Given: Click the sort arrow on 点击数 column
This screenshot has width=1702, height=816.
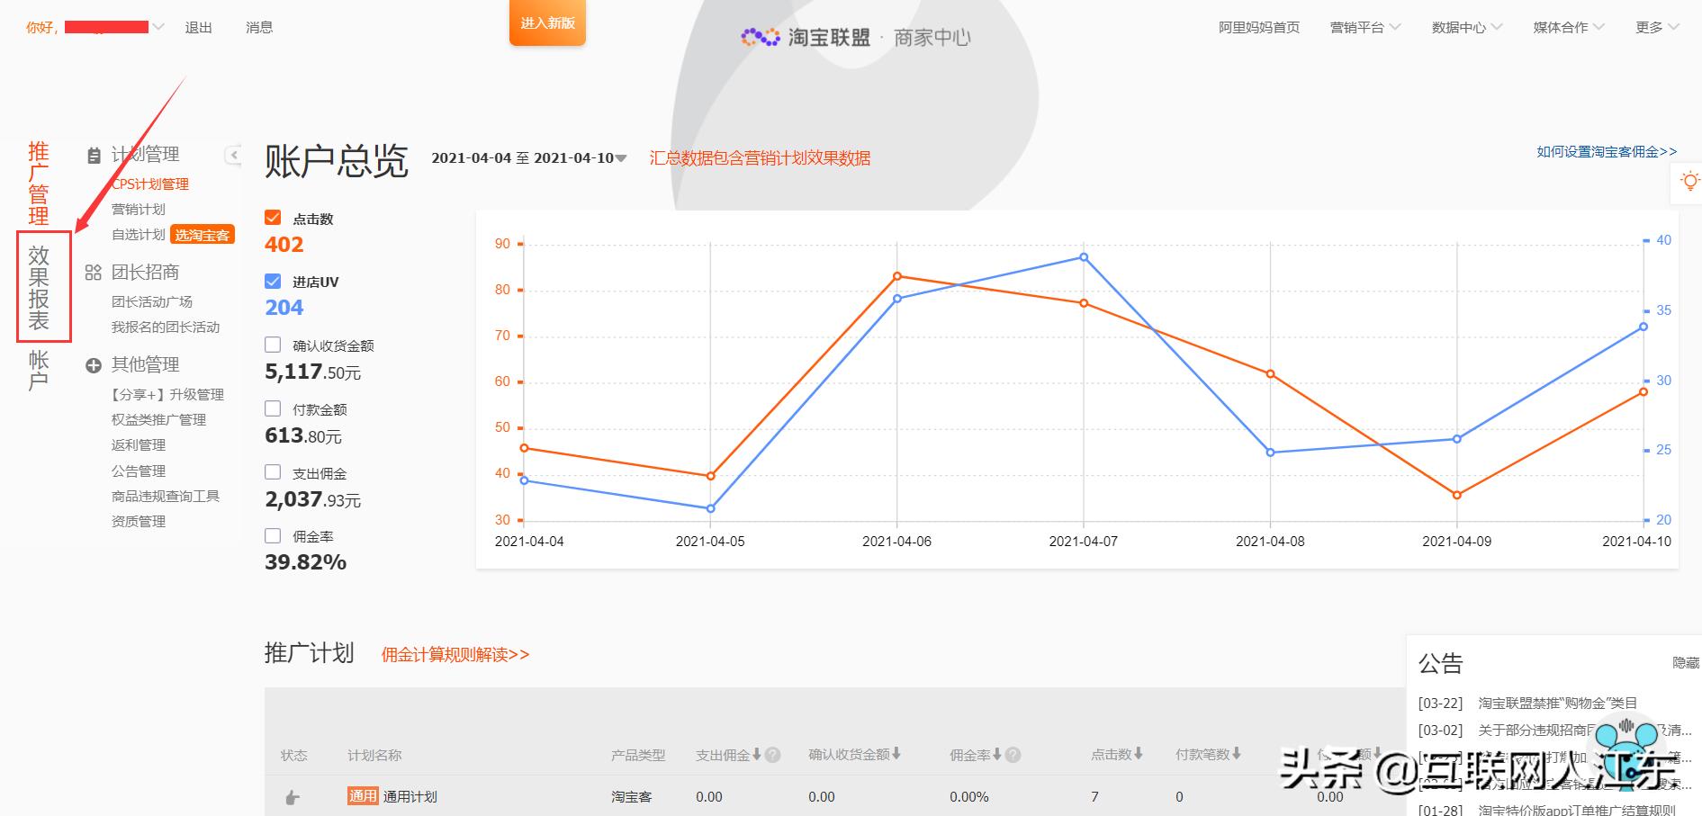Looking at the screenshot, I should [1139, 755].
